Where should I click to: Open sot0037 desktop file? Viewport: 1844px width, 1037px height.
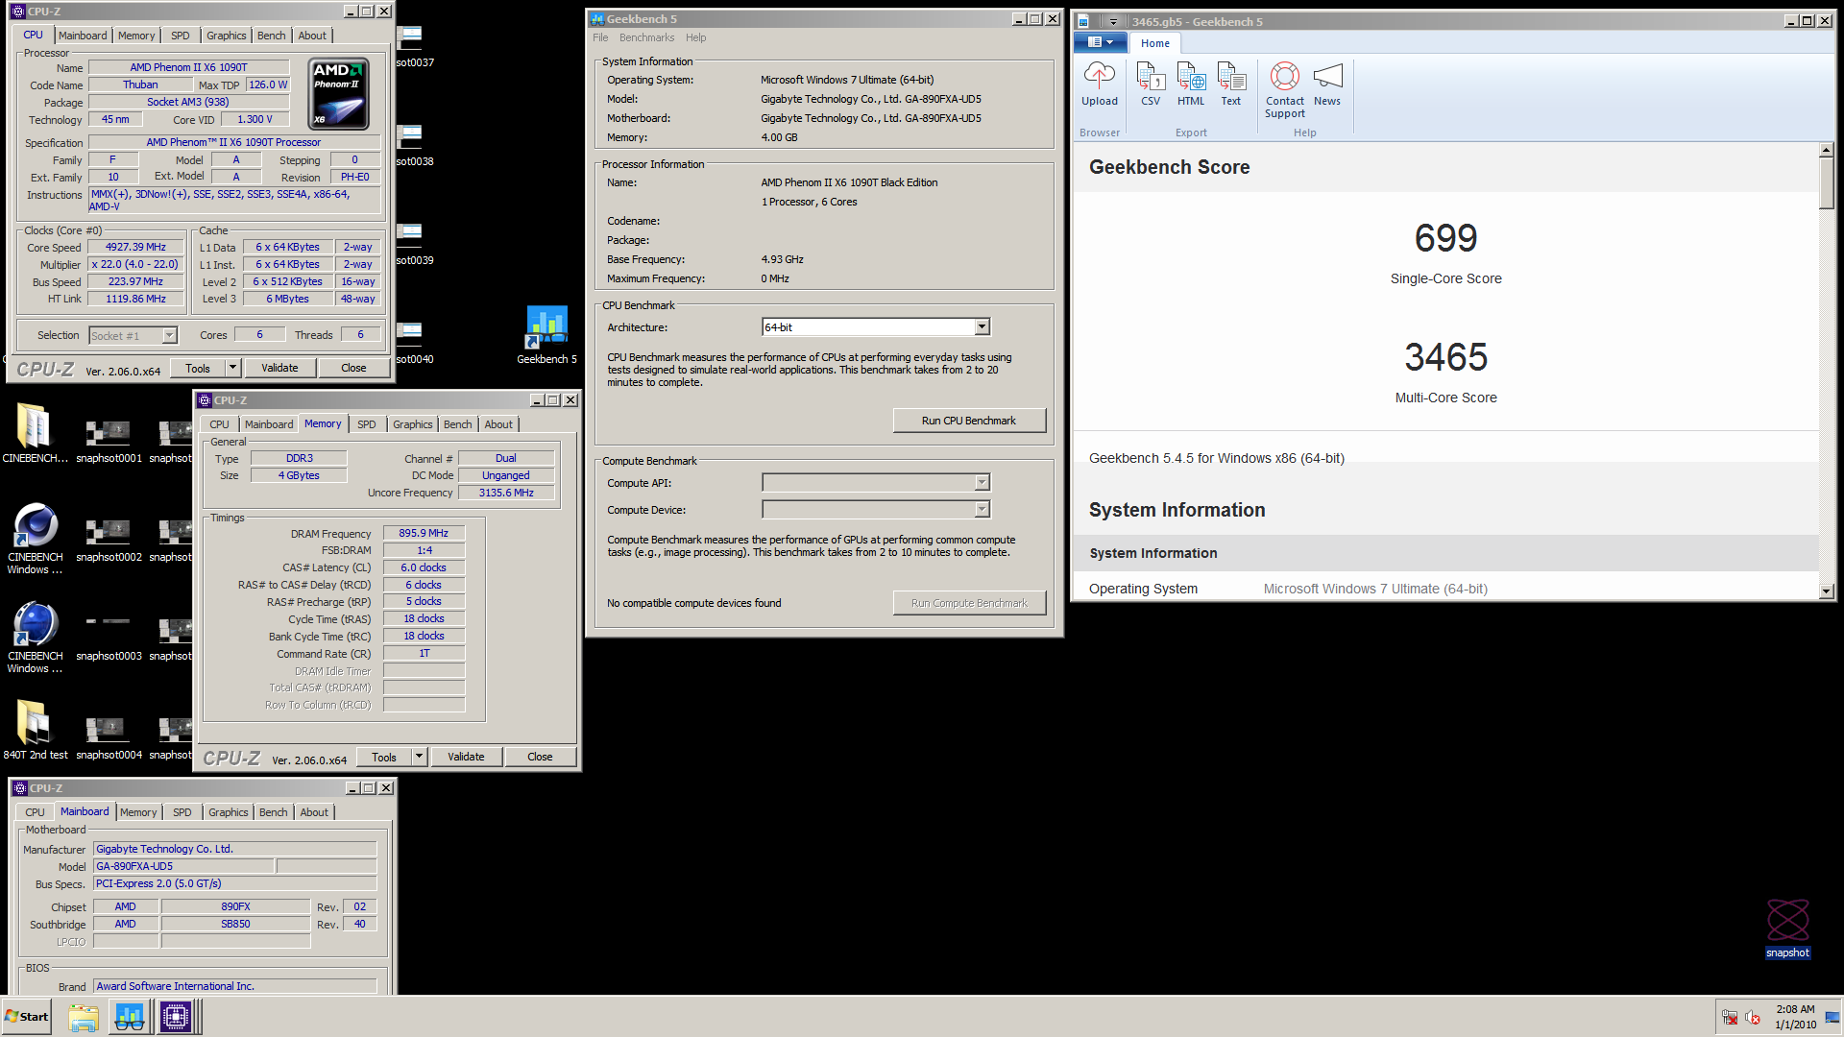413,46
